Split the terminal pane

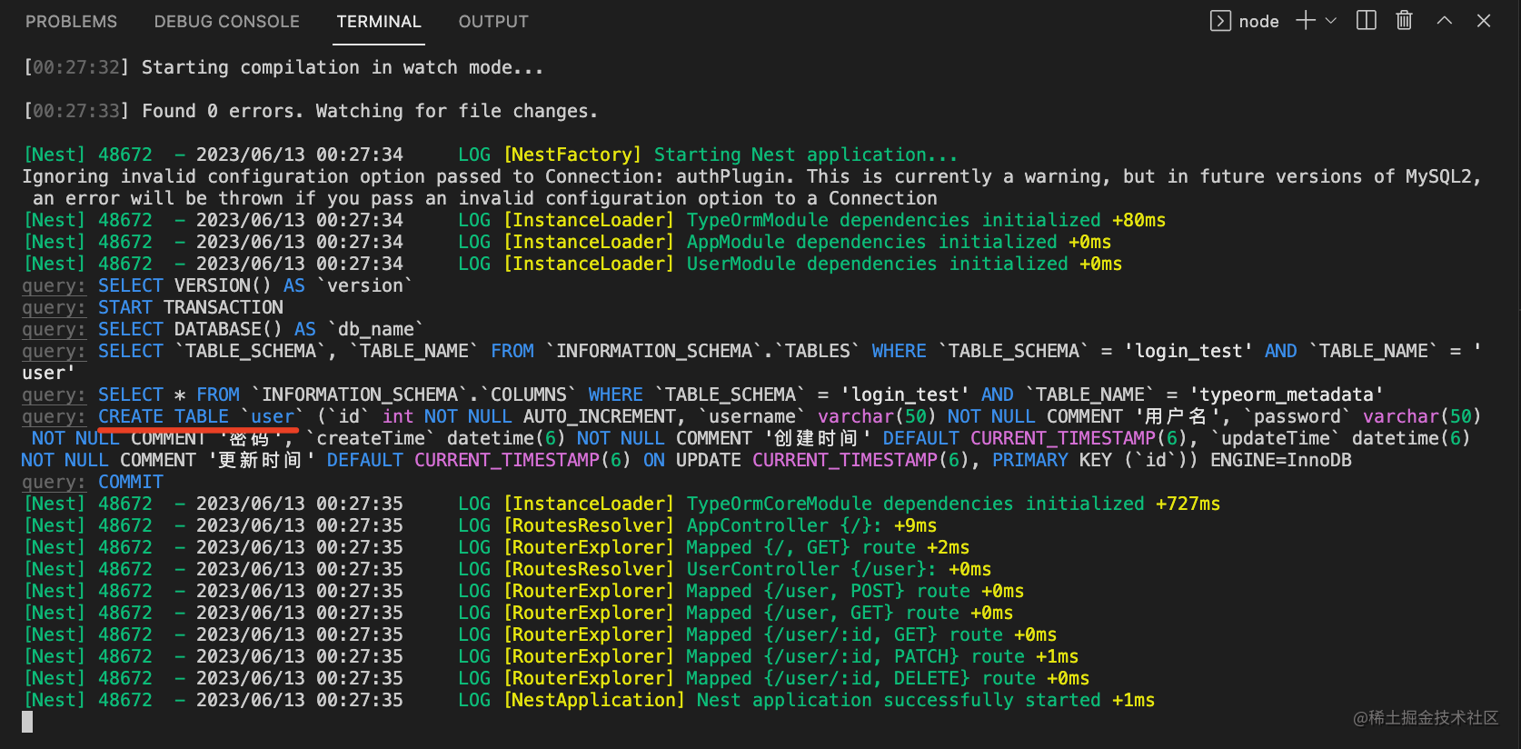click(x=1366, y=21)
